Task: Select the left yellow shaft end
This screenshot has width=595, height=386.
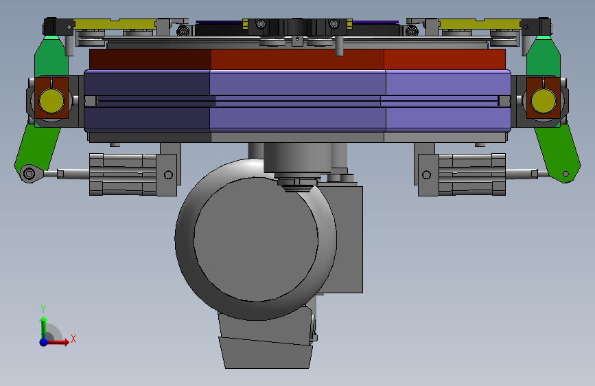Action: point(51,101)
